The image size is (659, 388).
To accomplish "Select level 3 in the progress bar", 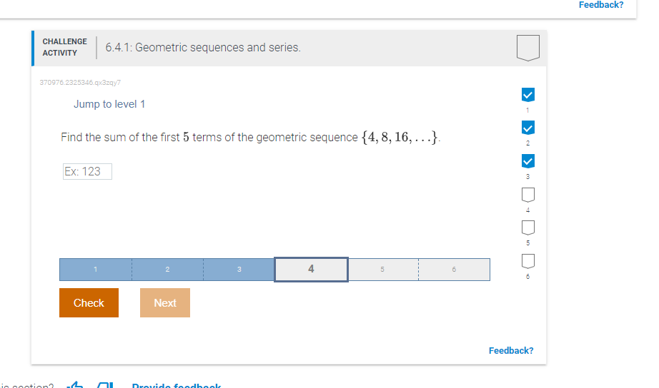I will click(239, 270).
